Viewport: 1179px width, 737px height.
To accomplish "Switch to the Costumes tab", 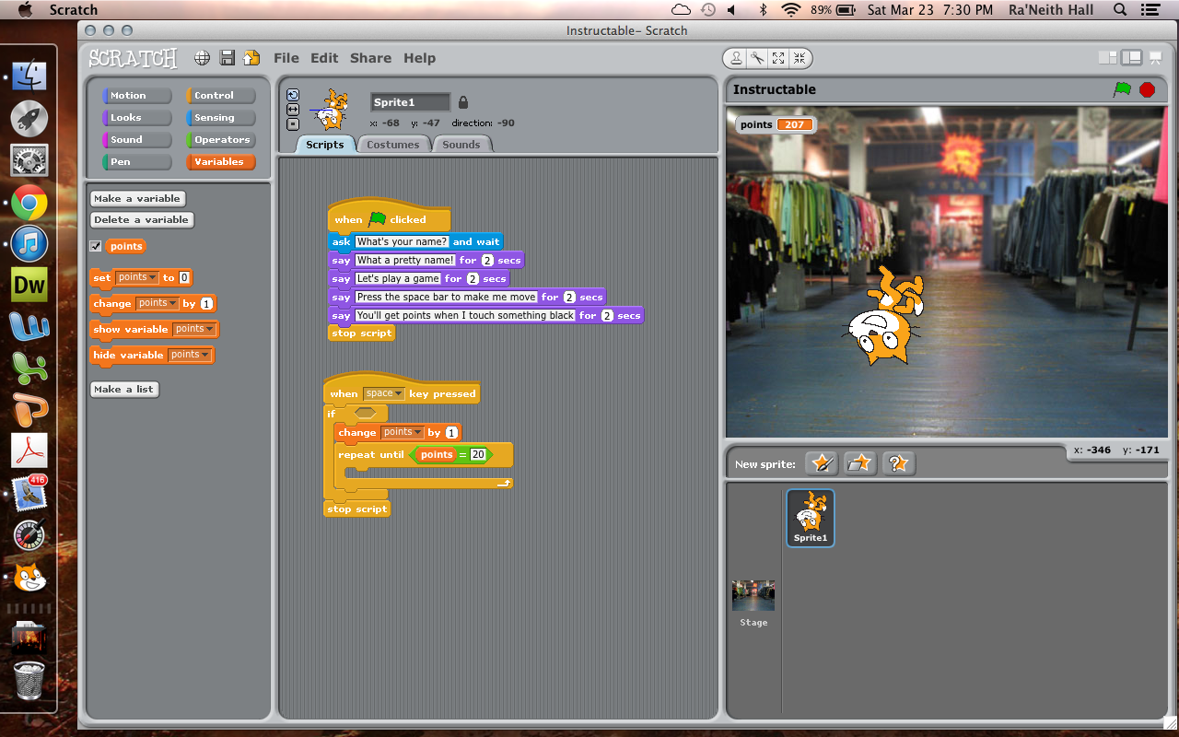I will pos(393,145).
